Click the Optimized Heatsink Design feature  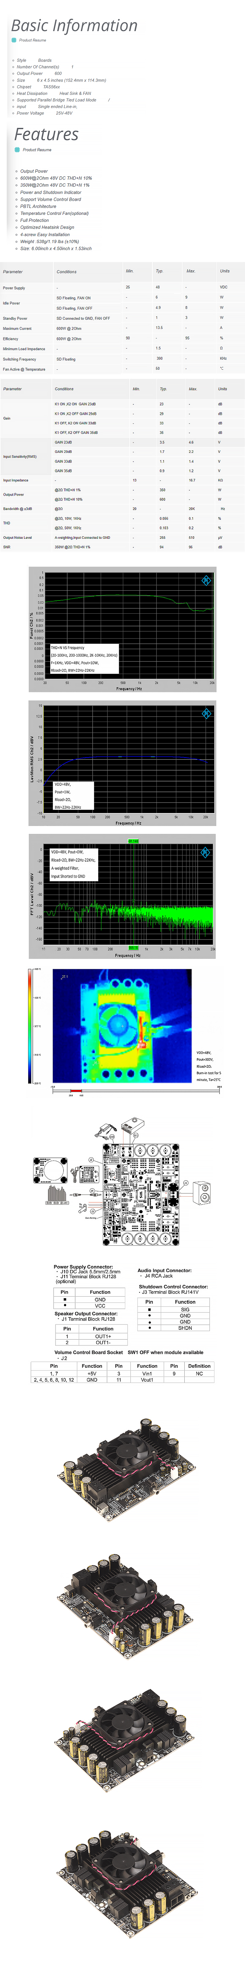click(47, 227)
